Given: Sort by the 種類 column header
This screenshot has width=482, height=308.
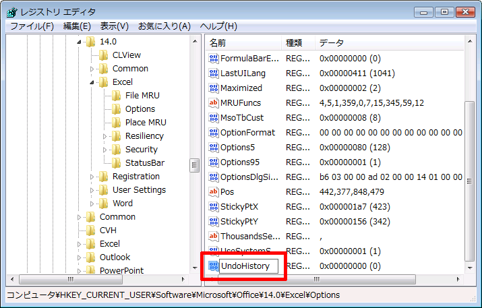Looking at the screenshot, I should (x=298, y=42).
